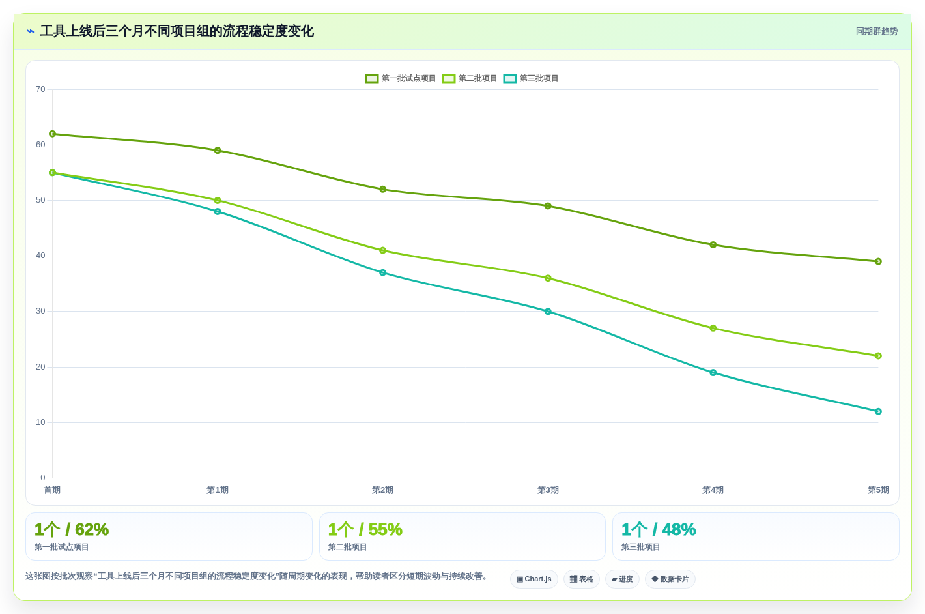Click the 70 y-axis tick label

(x=40, y=89)
